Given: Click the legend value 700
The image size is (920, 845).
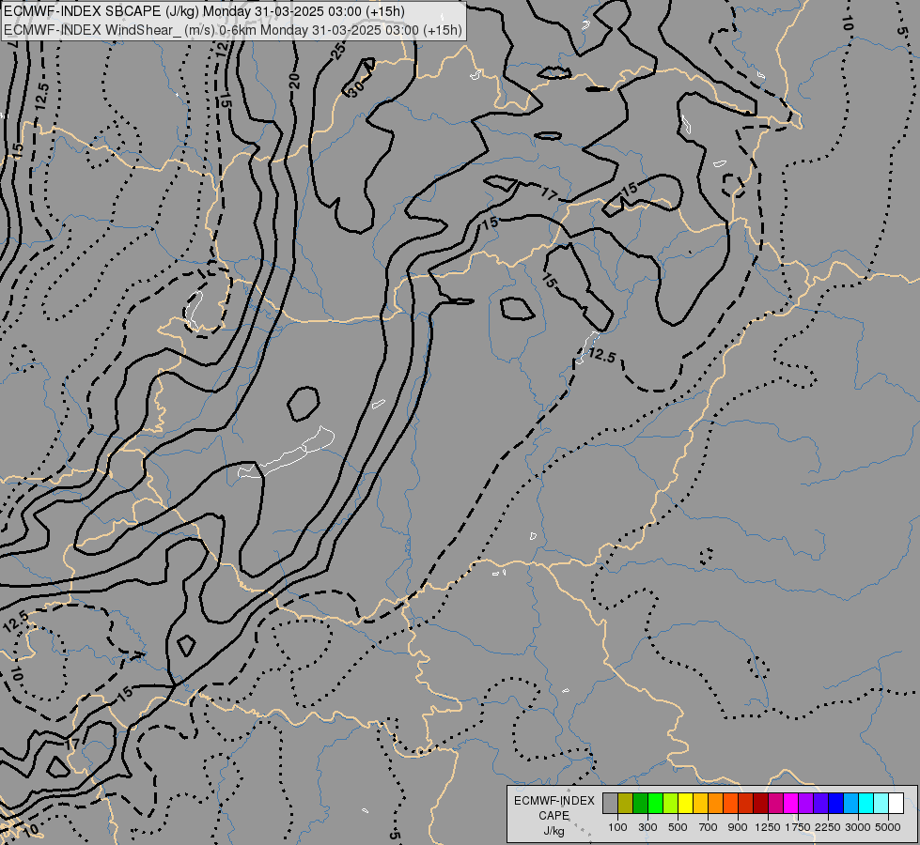Looking at the screenshot, I should pos(709,827).
